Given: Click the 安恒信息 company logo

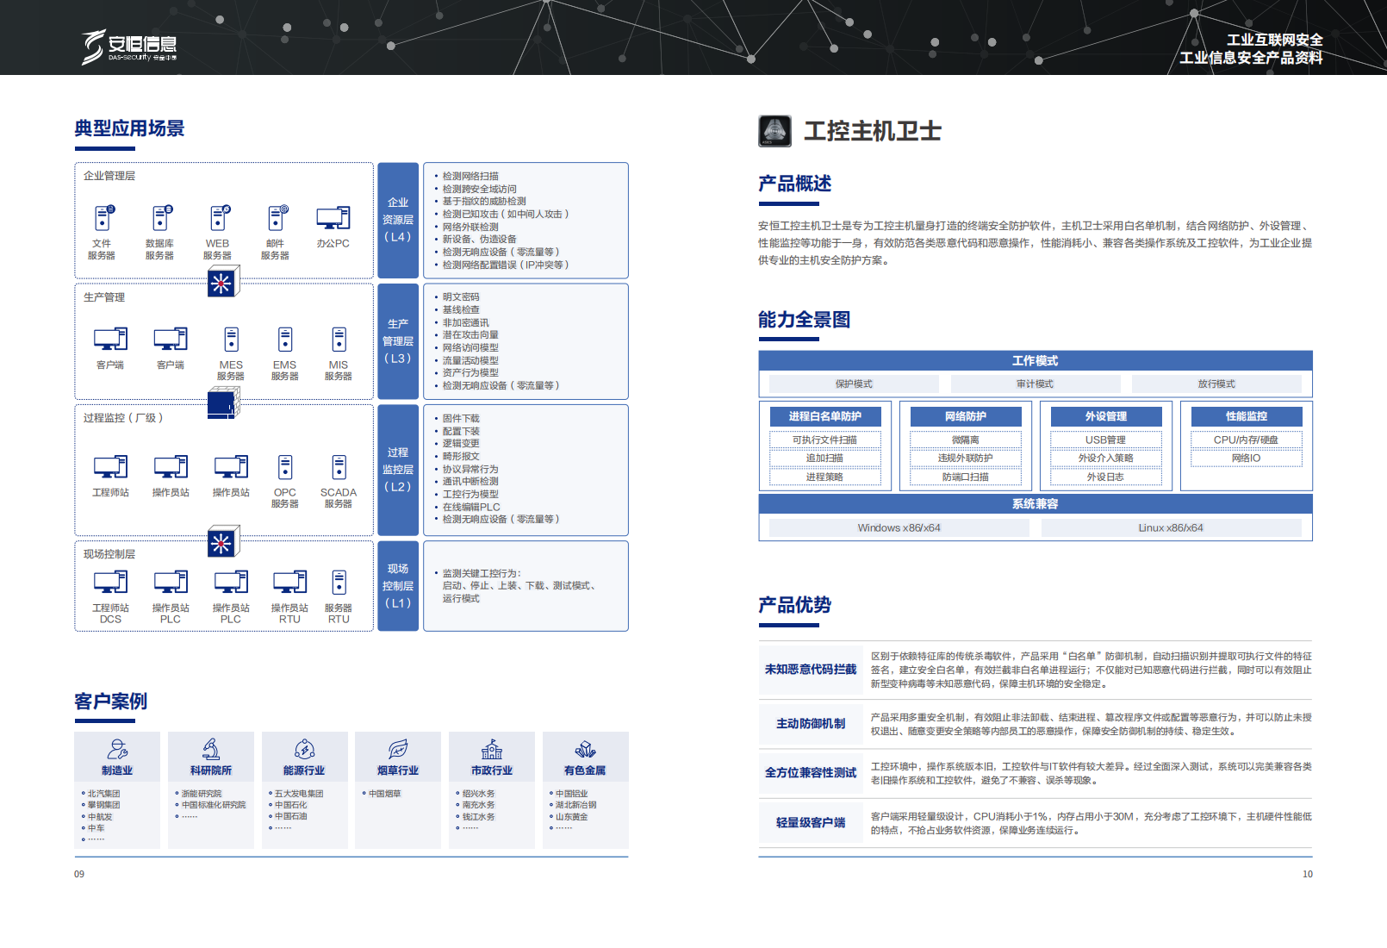Looking at the screenshot, I should [130, 47].
